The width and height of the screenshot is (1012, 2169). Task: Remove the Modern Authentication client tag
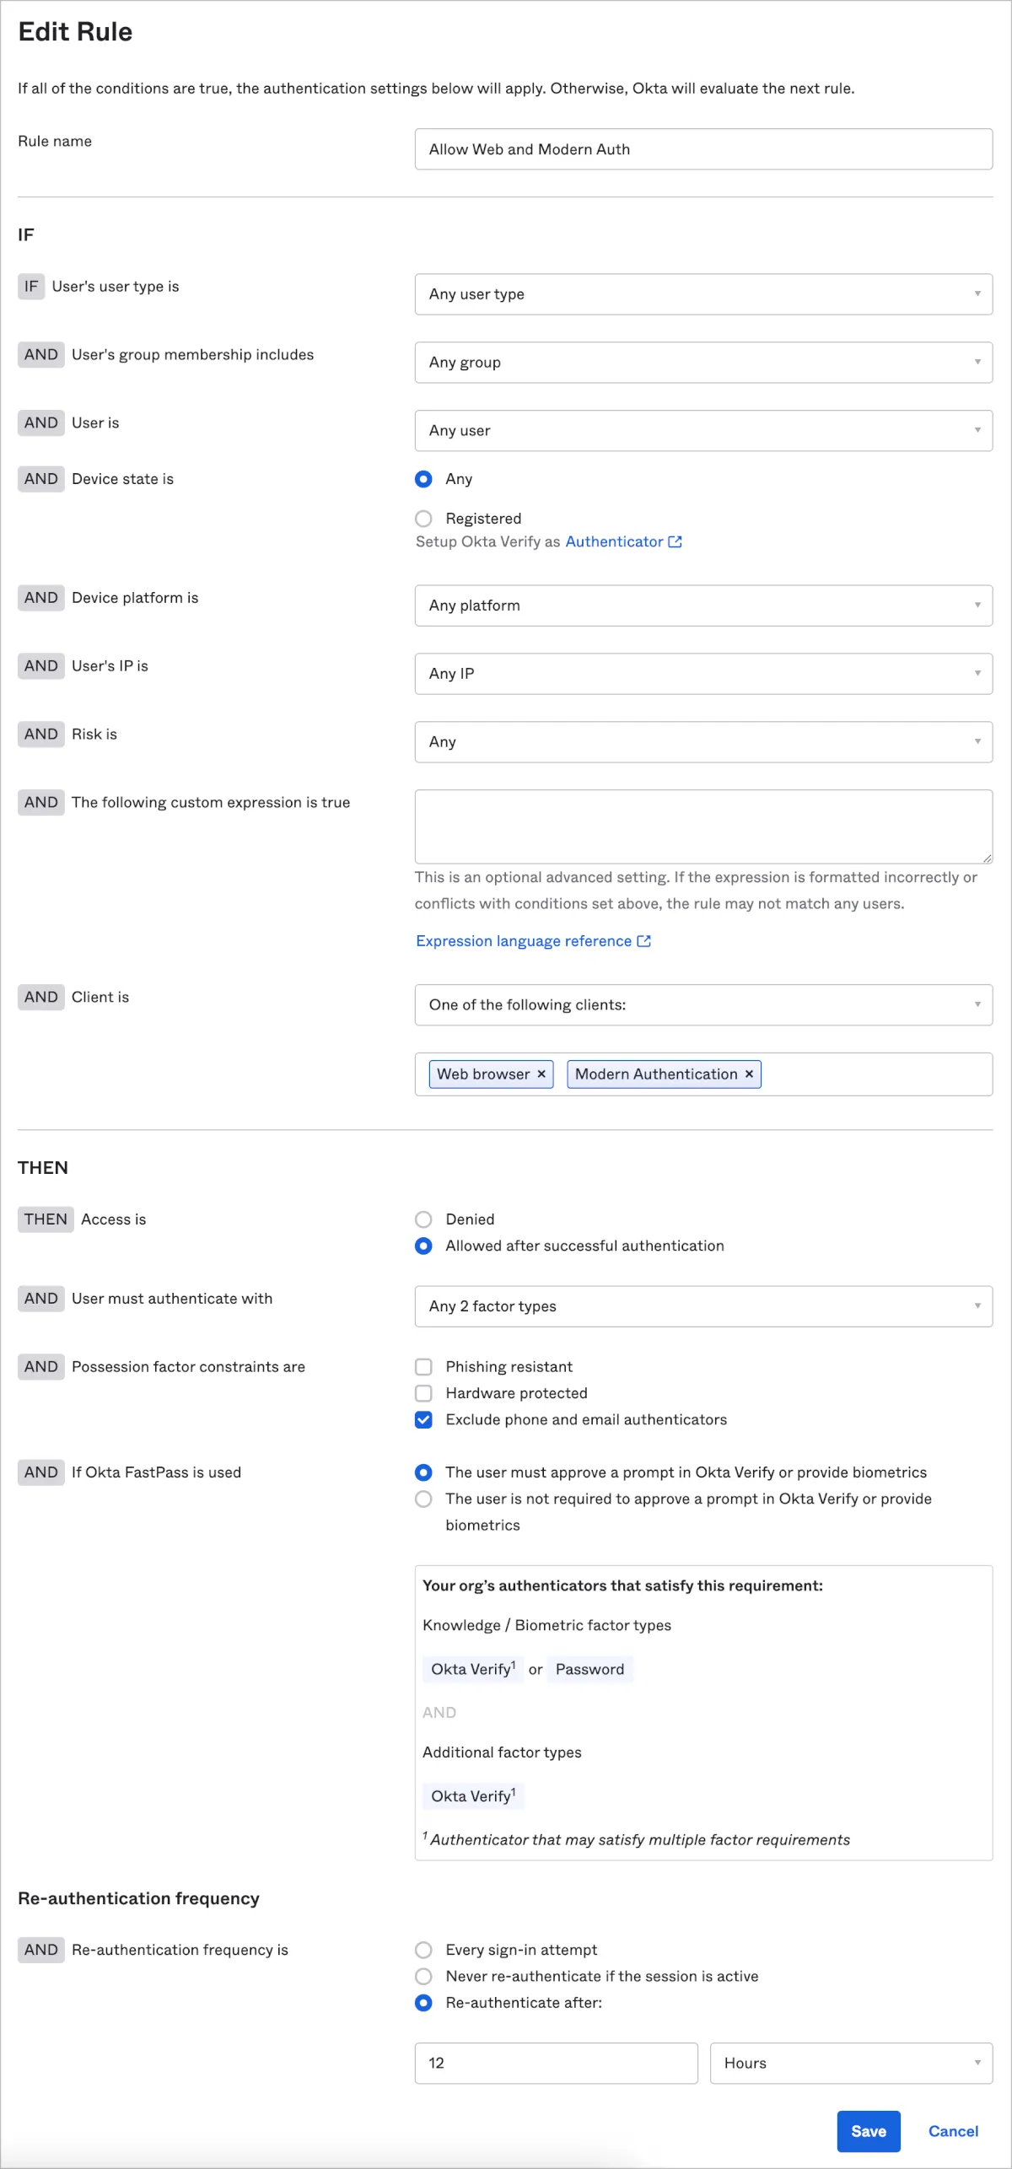749,1074
